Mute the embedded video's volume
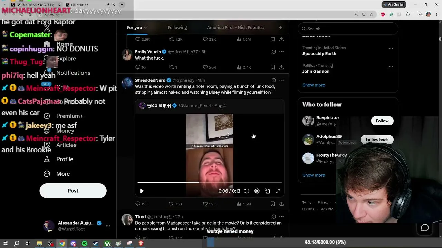Viewport: 442px width, 248px height. pyautogui.click(x=247, y=191)
